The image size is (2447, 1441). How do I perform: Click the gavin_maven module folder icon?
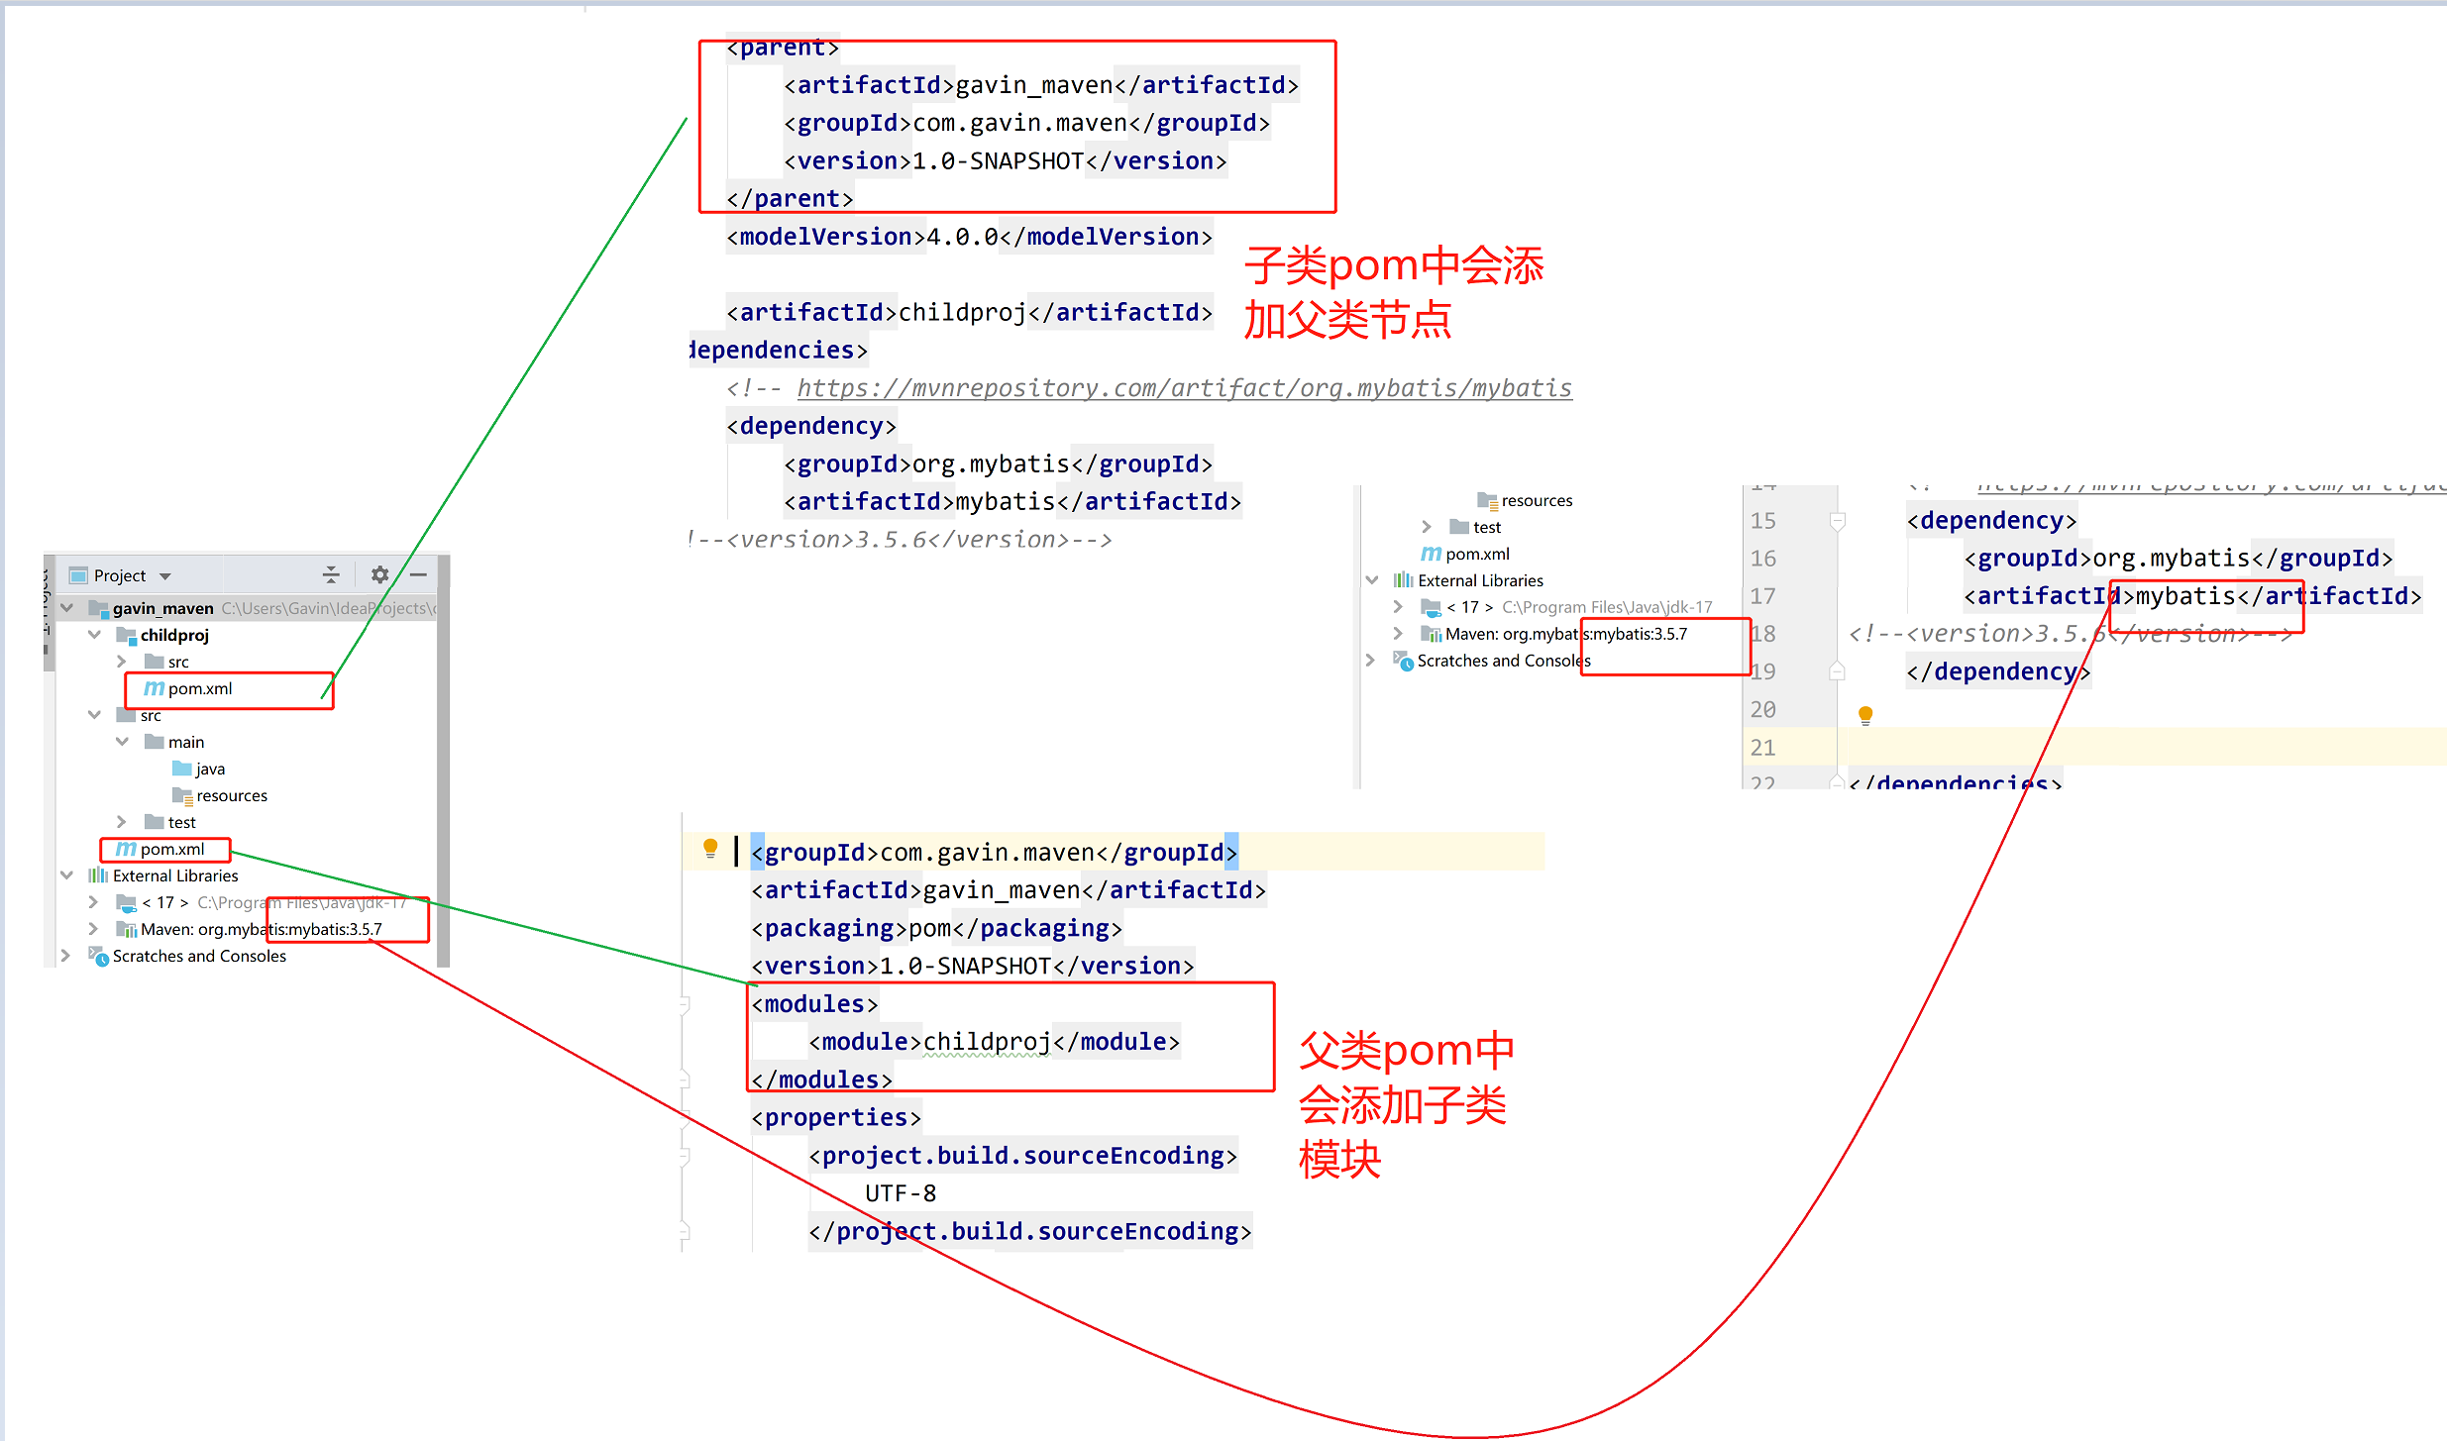pos(98,608)
